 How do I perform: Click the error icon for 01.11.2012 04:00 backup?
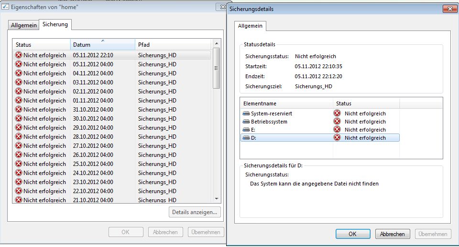tap(19, 101)
